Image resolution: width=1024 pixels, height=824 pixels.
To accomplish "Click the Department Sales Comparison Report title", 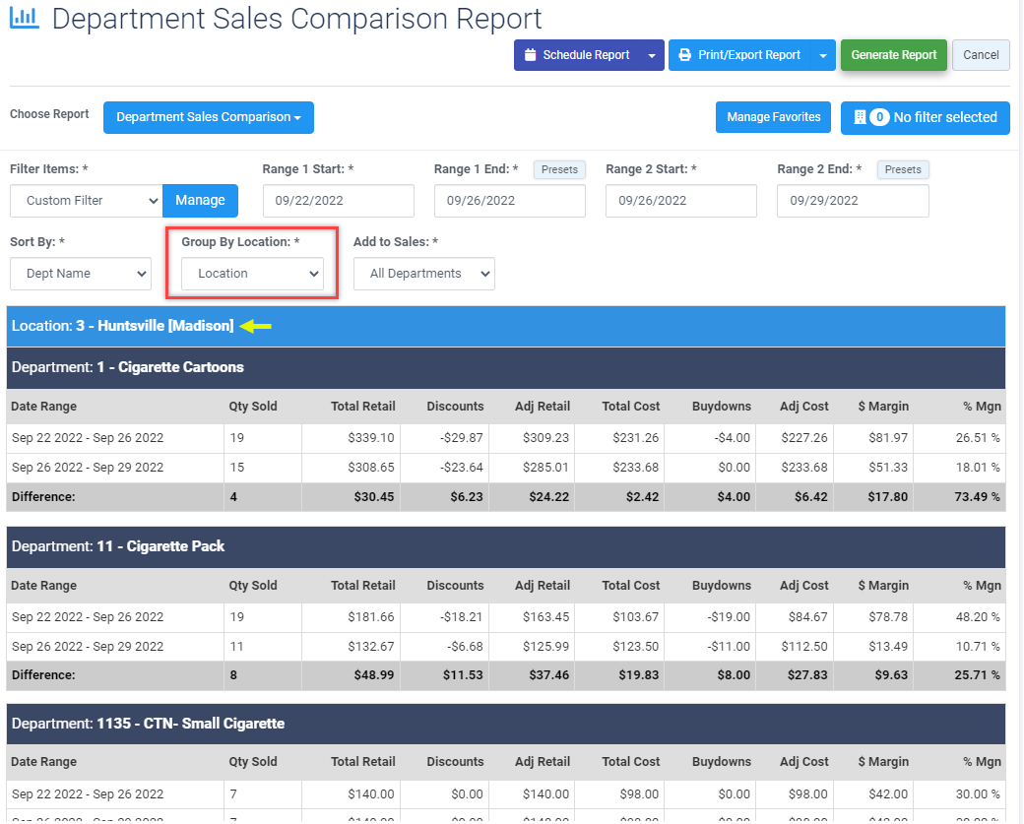I will [296, 19].
